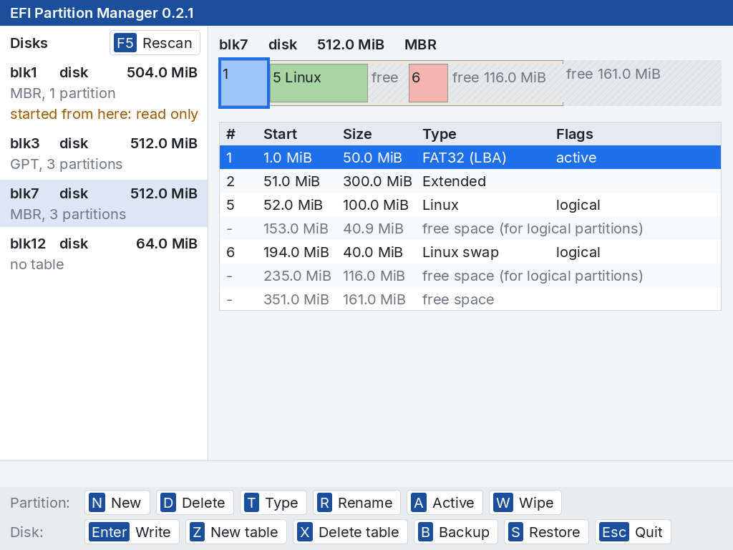This screenshot has height=550, width=733.
Task: Click the Flags column header
Action: click(x=575, y=134)
